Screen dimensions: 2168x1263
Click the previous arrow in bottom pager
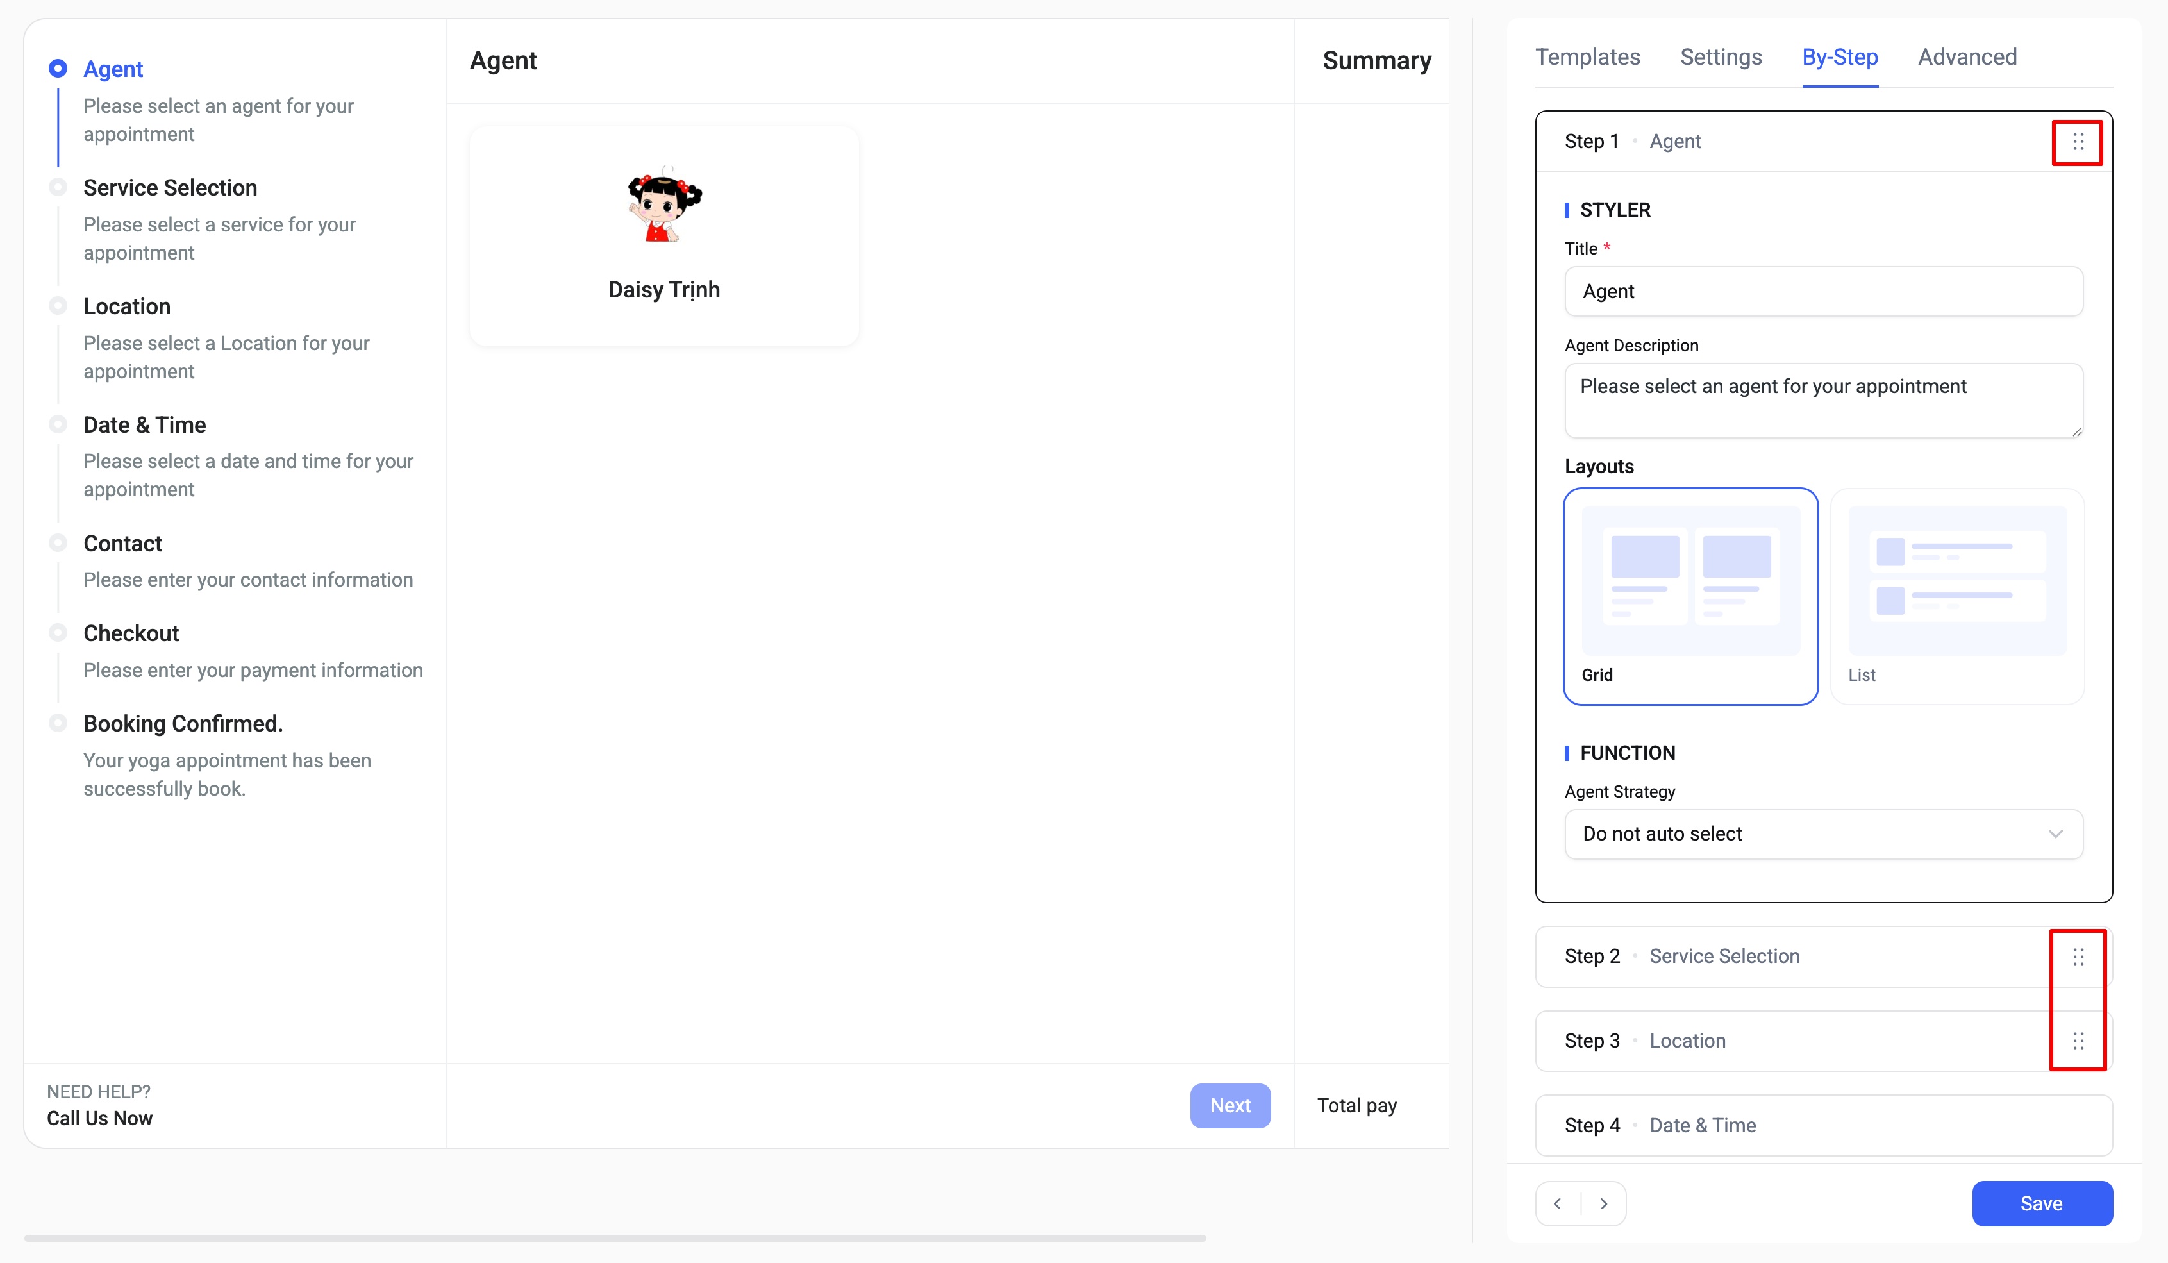click(x=1558, y=1203)
